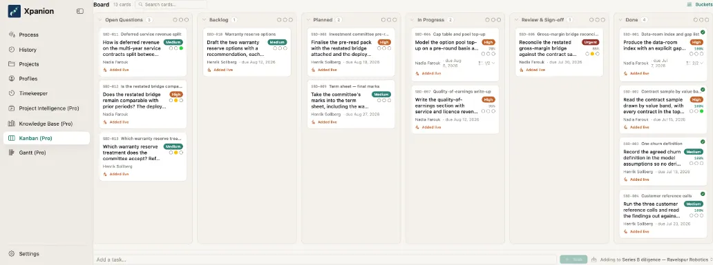Toggle yellow status dot on SBD-013 card
713x265 pixels.
click(176, 153)
